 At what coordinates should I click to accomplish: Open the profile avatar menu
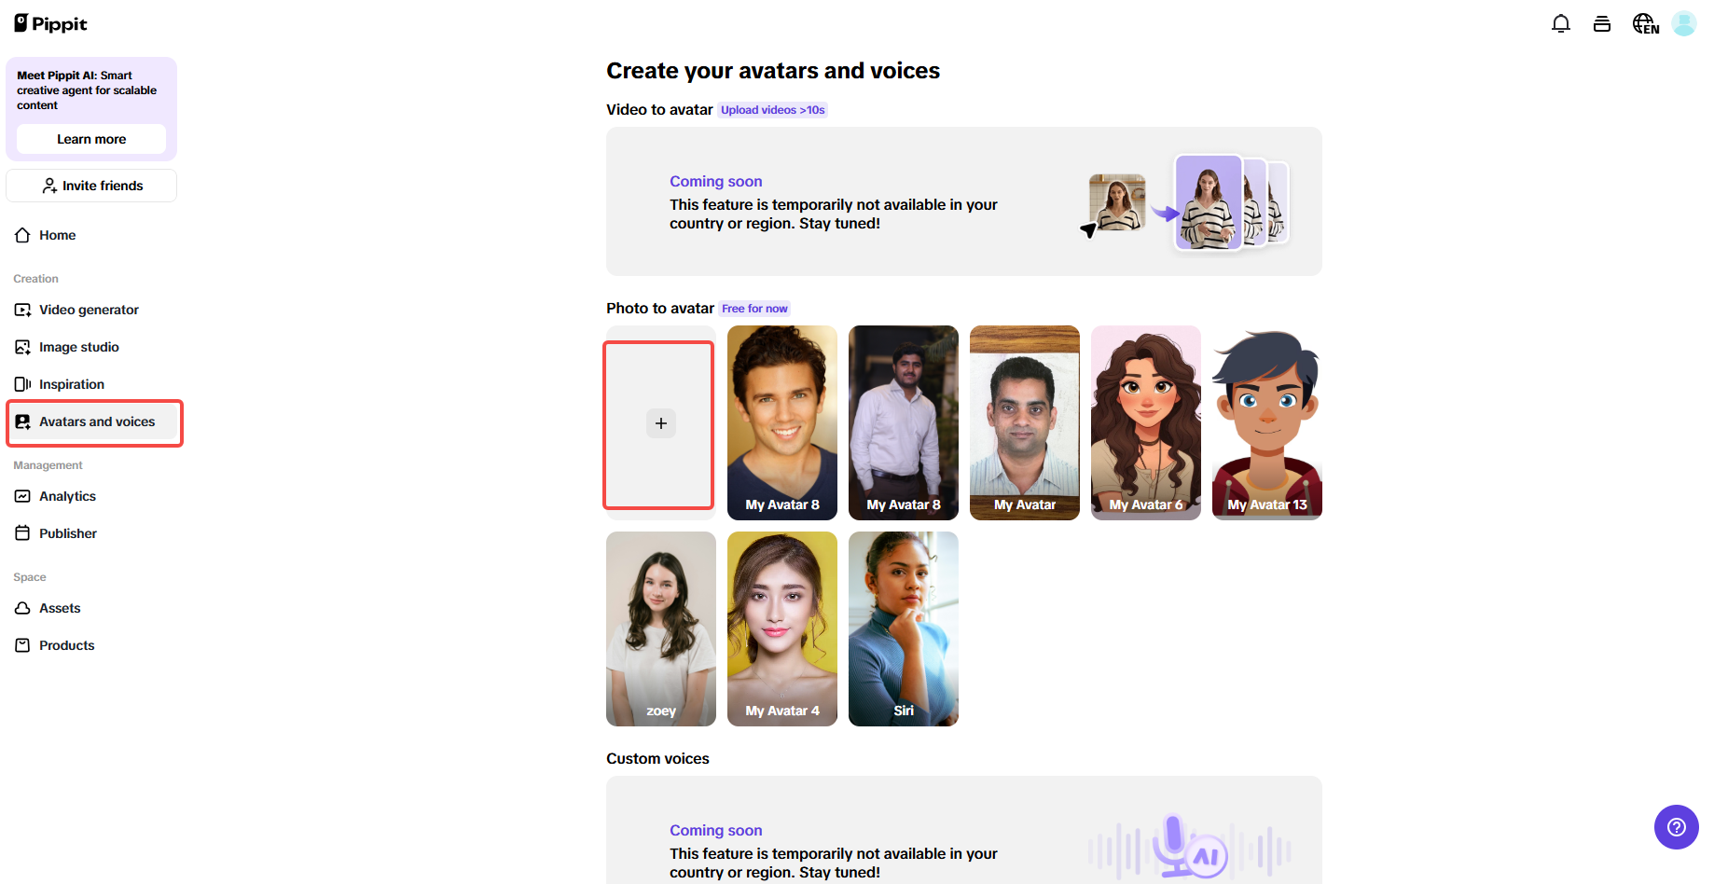pyautogui.click(x=1684, y=23)
